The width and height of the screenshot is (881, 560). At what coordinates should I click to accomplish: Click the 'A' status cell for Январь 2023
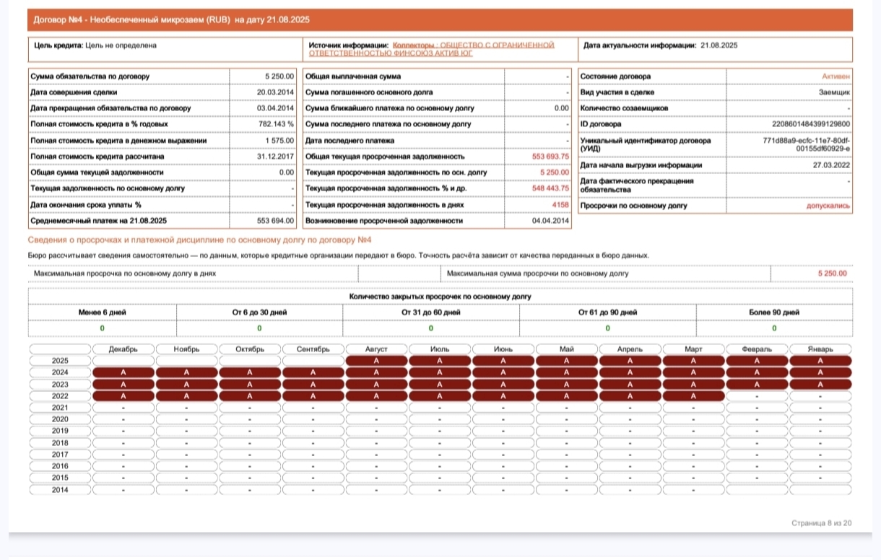tap(820, 385)
